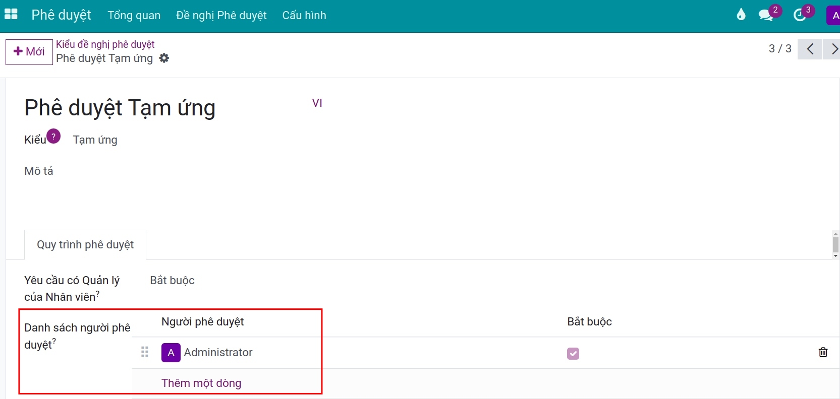Click the description scrollbar down arrow

835,256
